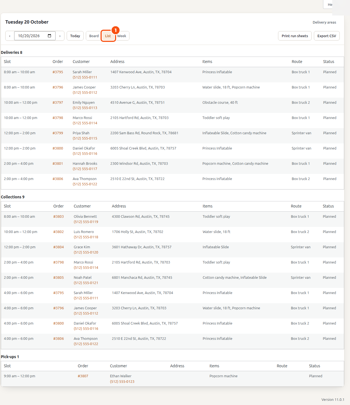Export the schedule as CSV

click(x=327, y=36)
